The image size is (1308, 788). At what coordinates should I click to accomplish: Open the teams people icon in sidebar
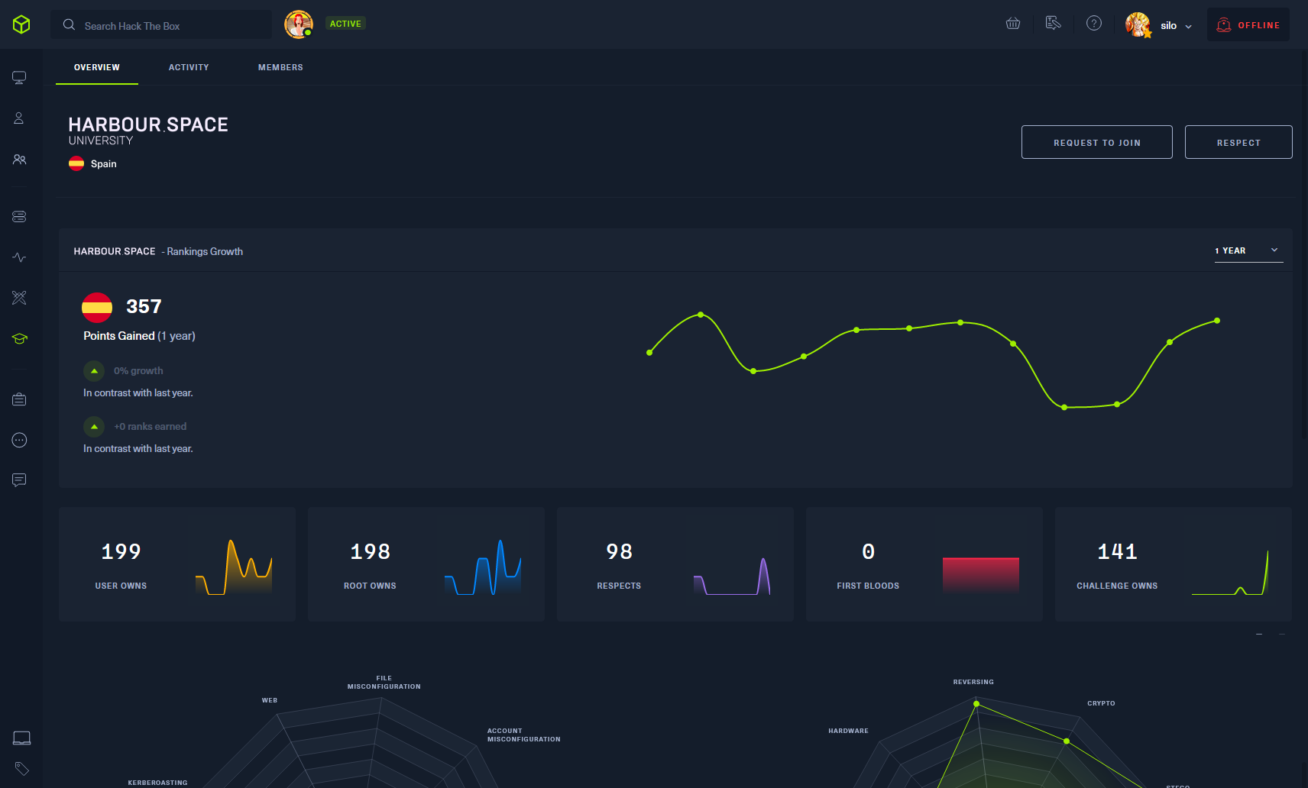coord(20,160)
